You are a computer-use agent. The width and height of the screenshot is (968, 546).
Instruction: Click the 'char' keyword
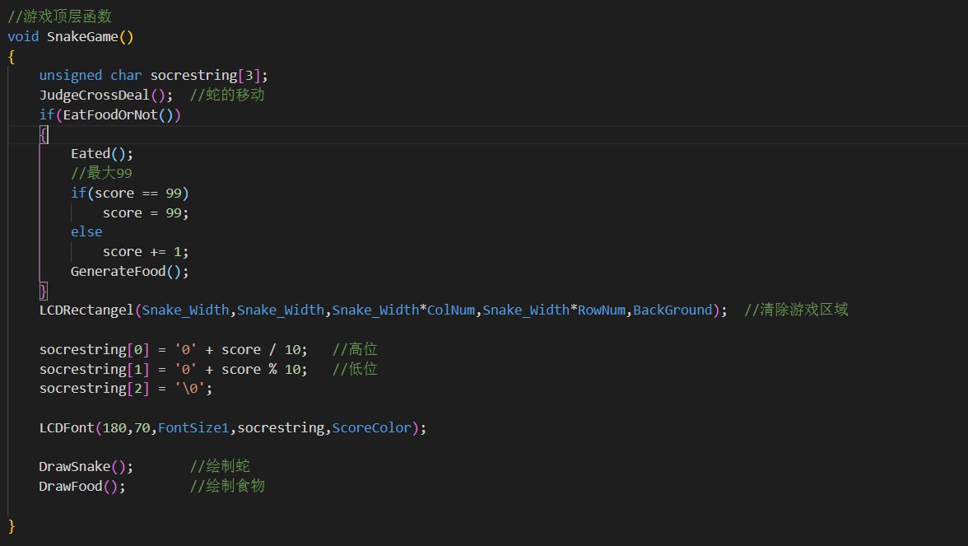pyautogui.click(x=126, y=76)
